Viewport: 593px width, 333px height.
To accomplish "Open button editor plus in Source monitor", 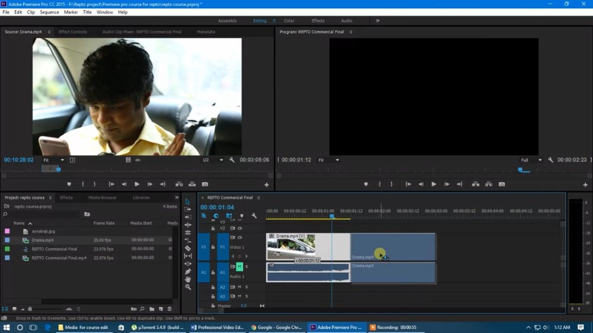I will coord(267,184).
